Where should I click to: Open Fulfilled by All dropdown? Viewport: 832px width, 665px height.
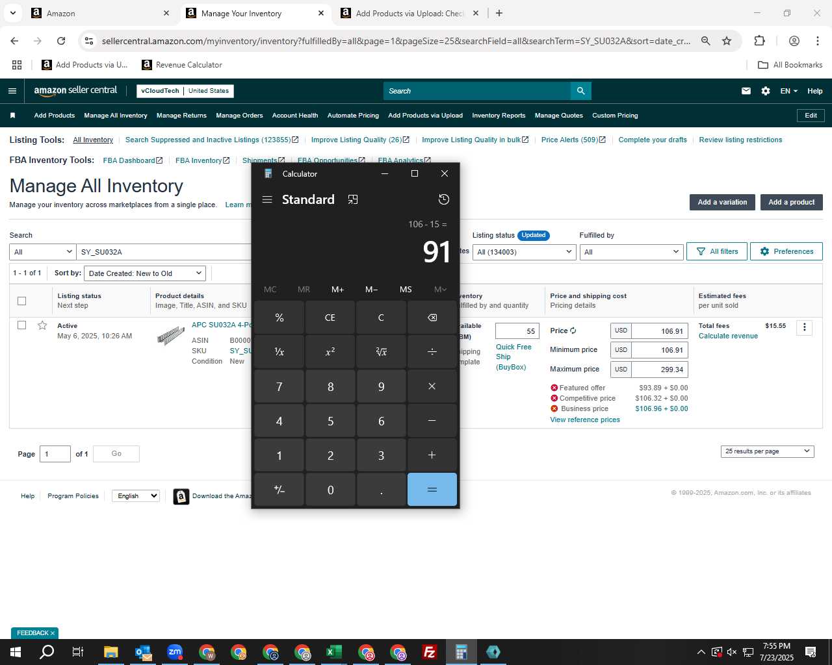pos(630,252)
